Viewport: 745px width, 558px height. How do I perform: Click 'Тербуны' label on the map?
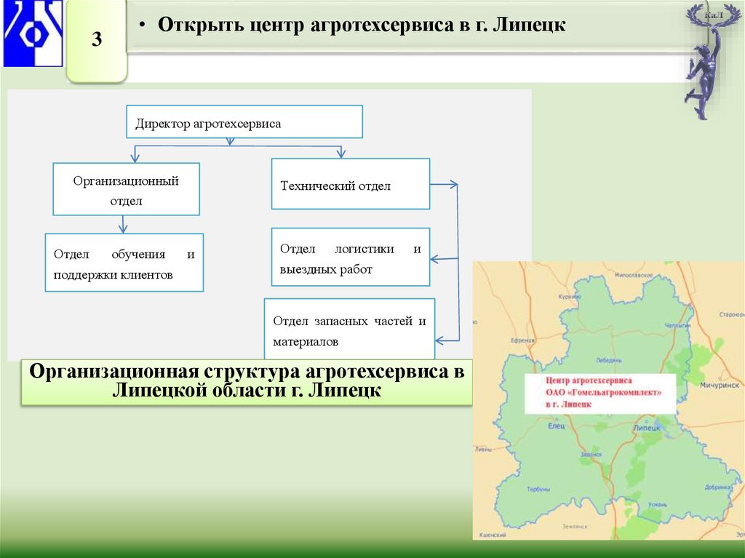click(x=538, y=489)
